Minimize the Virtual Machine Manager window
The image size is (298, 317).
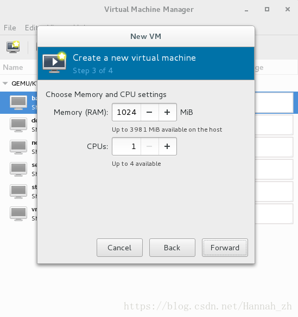[246, 10]
